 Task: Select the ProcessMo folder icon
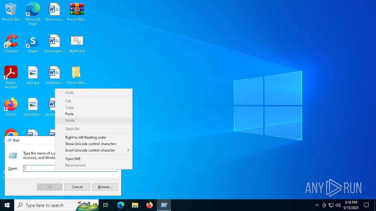click(x=77, y=76)
